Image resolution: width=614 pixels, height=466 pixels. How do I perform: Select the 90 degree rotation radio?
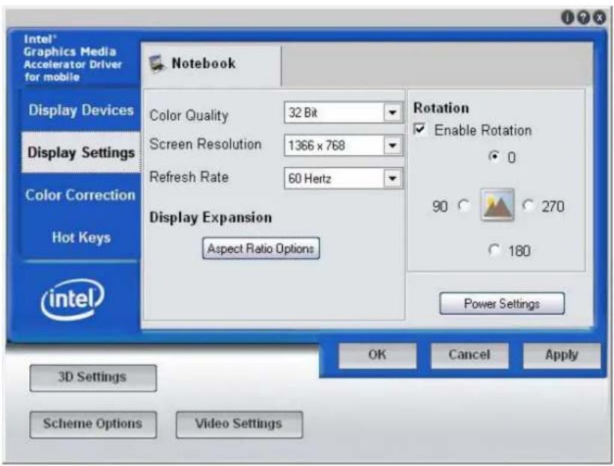[463, 206]
